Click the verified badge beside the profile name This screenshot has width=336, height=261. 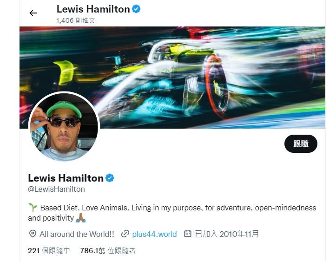click(110, 178)
